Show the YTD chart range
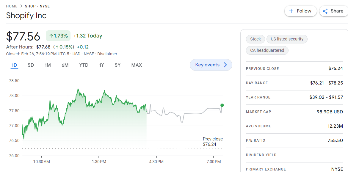The image size is (348, 172). [x=84, y=65]
